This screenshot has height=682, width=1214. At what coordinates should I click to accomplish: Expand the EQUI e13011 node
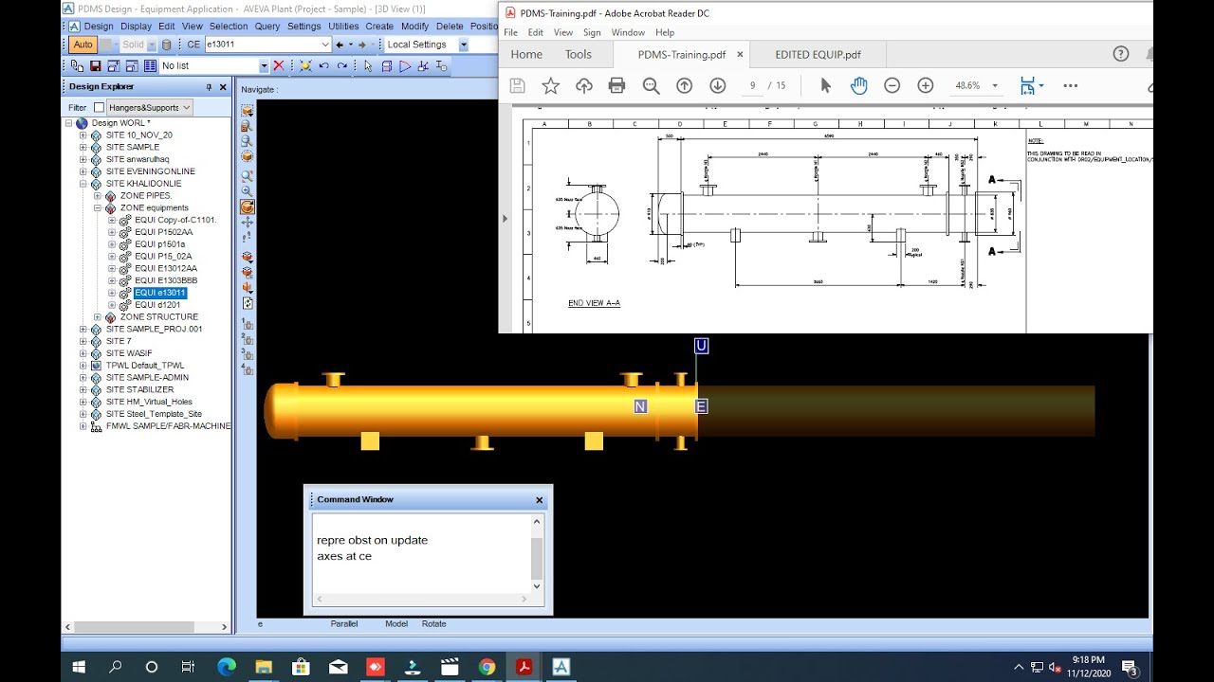[111, 293]
